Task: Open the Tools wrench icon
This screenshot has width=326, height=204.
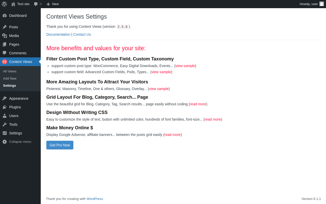Action: tap(5, 124)
